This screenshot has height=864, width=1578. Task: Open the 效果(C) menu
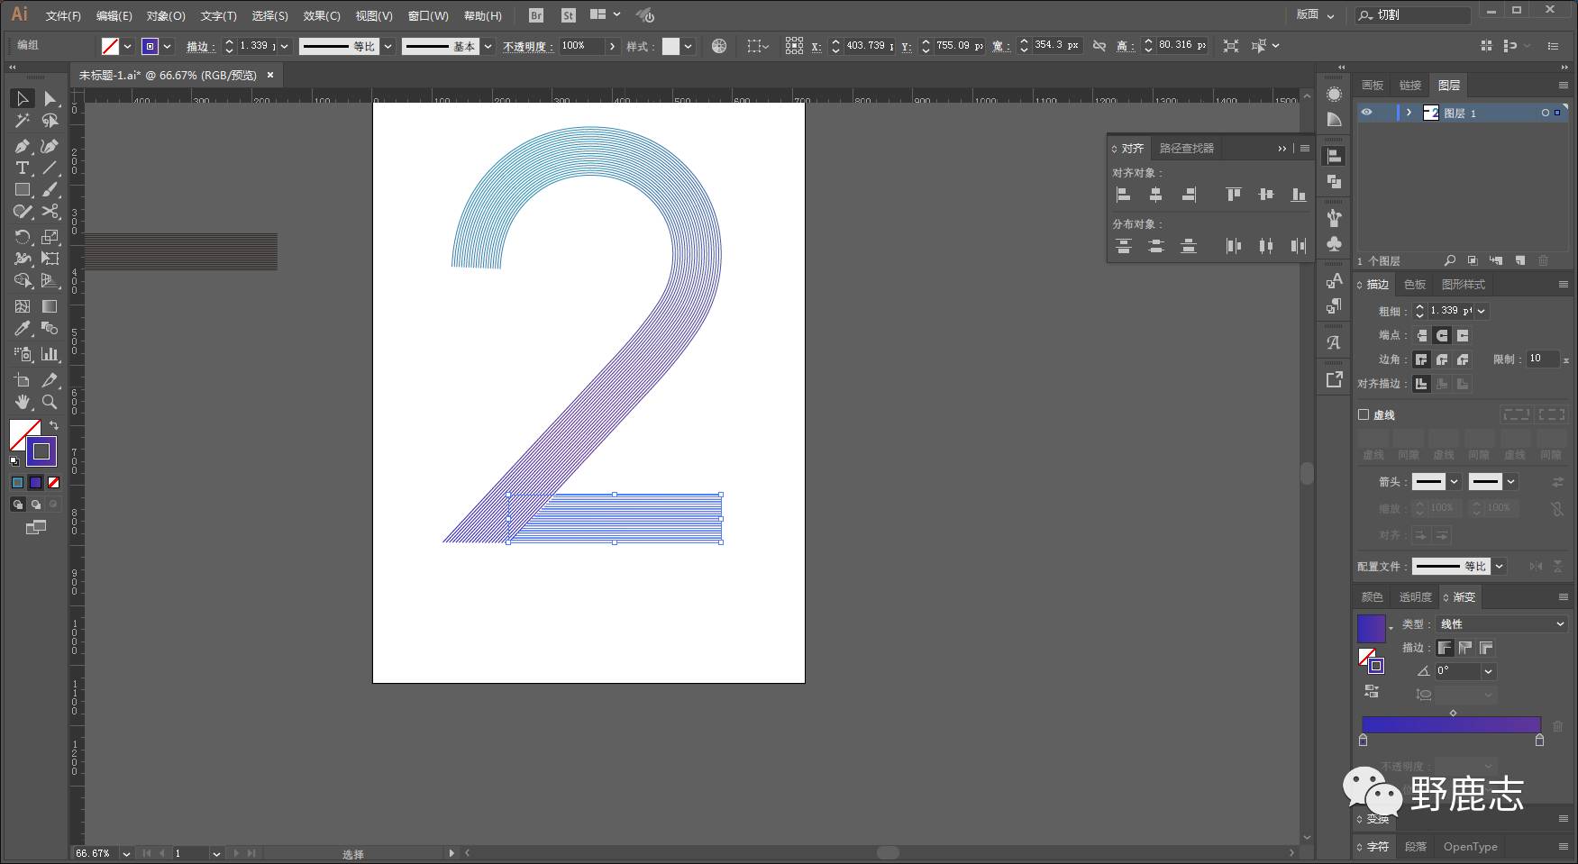[321, 15]
